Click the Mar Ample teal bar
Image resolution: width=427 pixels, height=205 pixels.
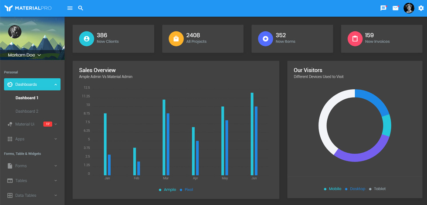164,138
